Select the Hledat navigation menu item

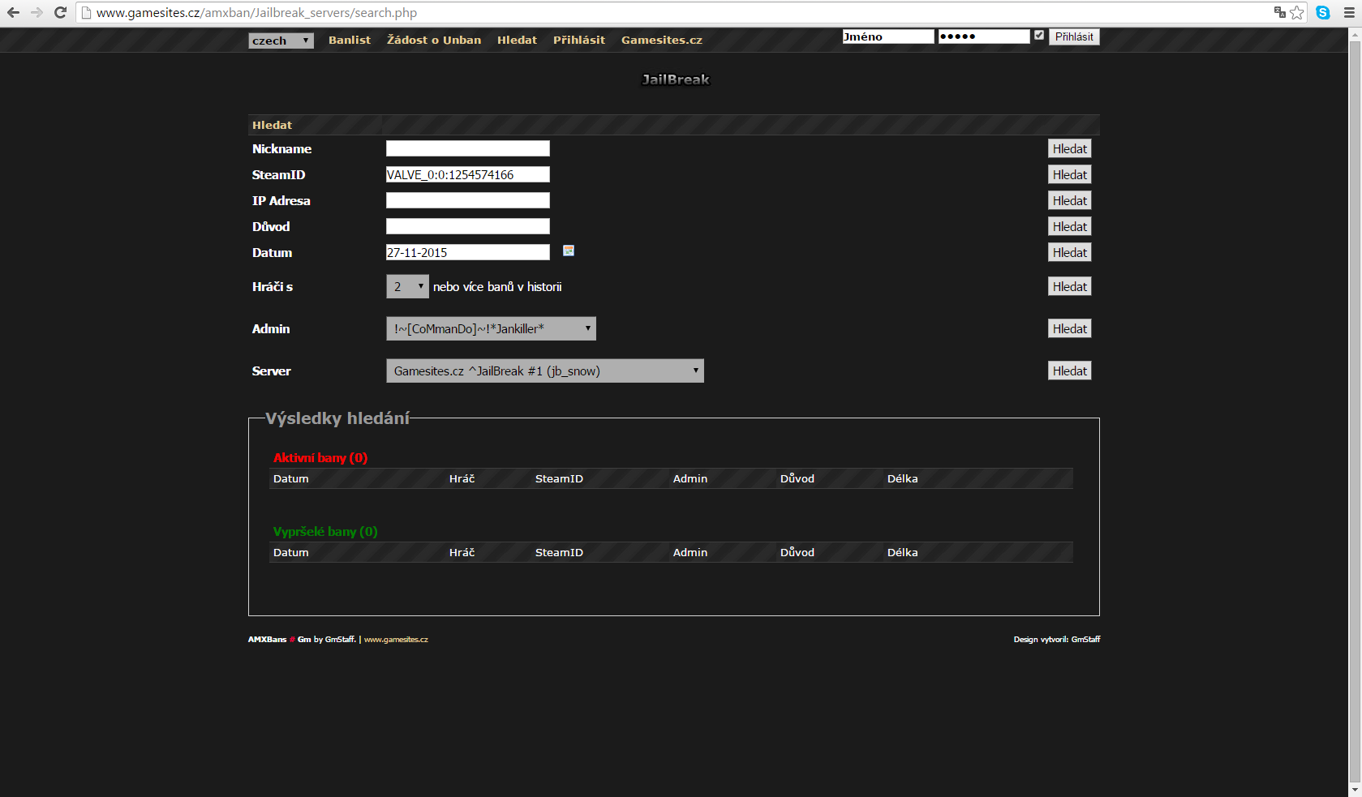(x=517, y=40)
